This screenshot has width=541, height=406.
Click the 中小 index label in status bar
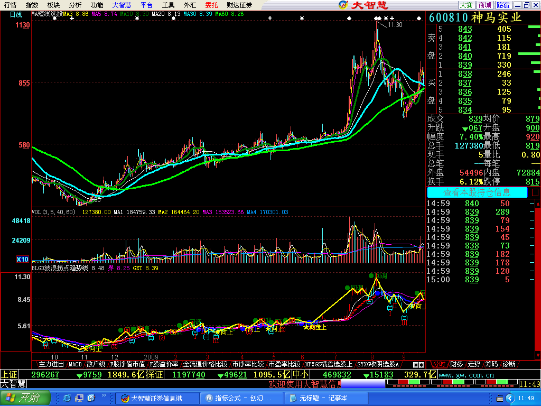click(x=301, y=375)
